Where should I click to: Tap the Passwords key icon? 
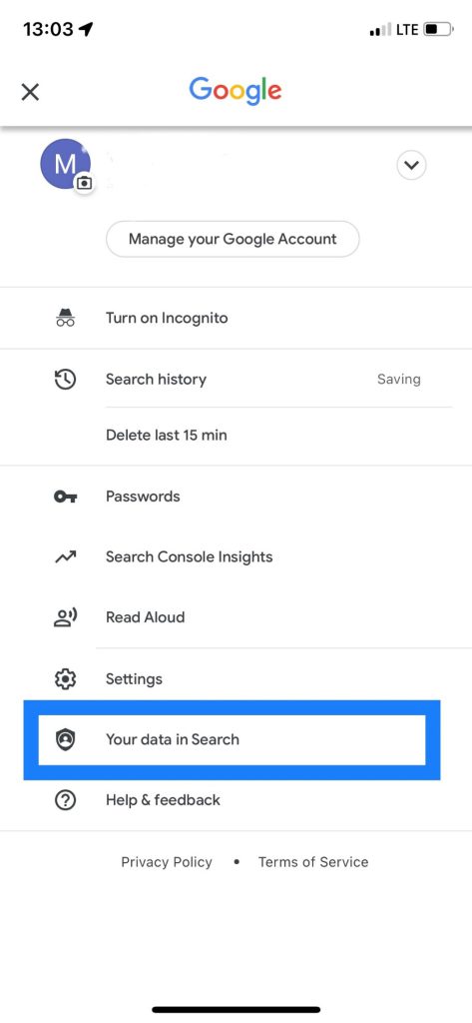[65, 497]
